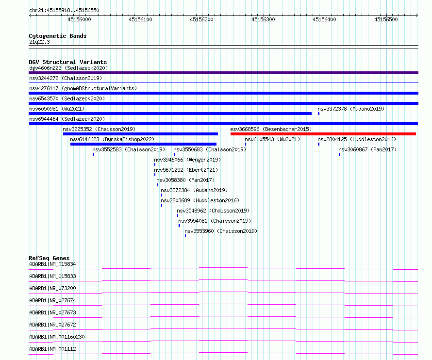Open nsv3244272 (Chaisson2019) variant label
The width and height of the screenshot is (432, 360).
(x=66, y=78)
